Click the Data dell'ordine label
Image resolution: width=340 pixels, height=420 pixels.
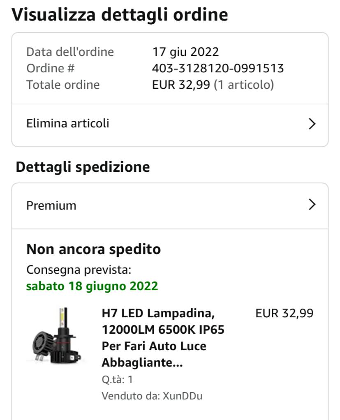click(x=70, y=52)
